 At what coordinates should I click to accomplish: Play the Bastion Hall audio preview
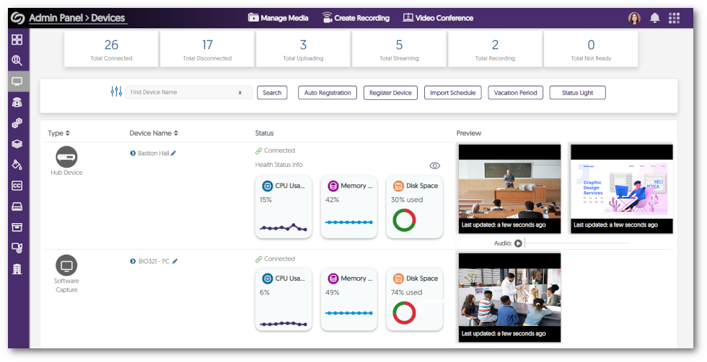519,243
